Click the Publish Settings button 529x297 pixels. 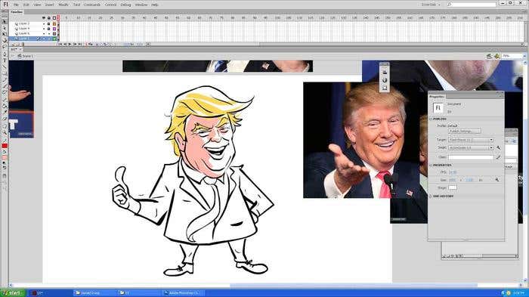[465, 131]
